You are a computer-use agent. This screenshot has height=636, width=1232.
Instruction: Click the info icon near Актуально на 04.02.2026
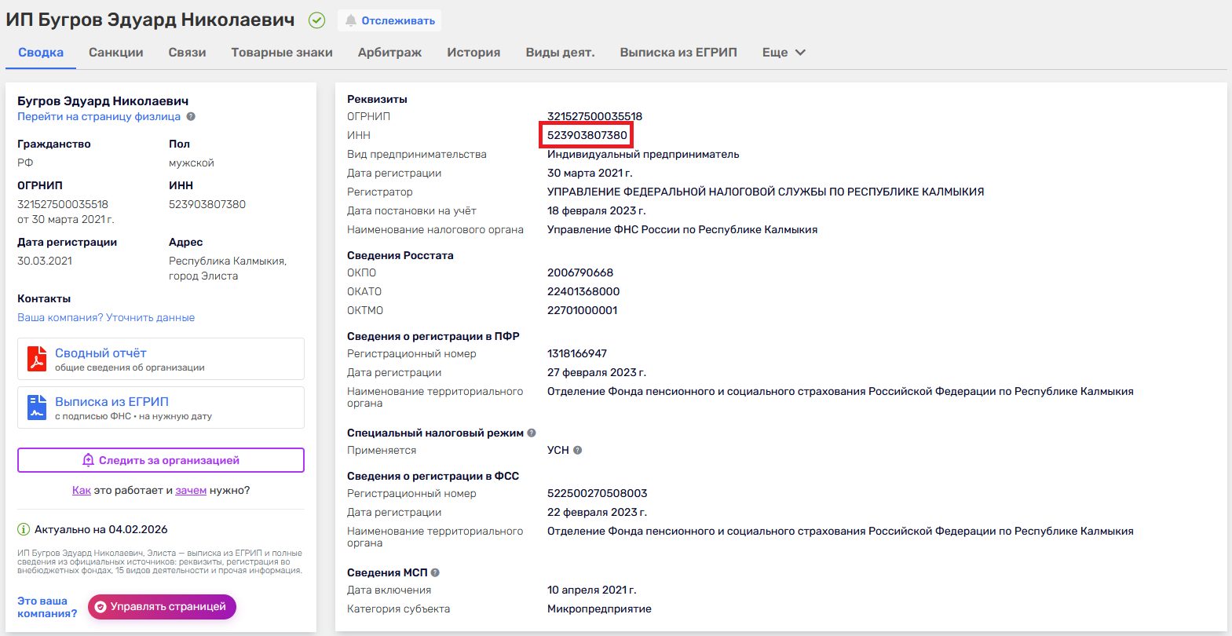pos(24,529)
